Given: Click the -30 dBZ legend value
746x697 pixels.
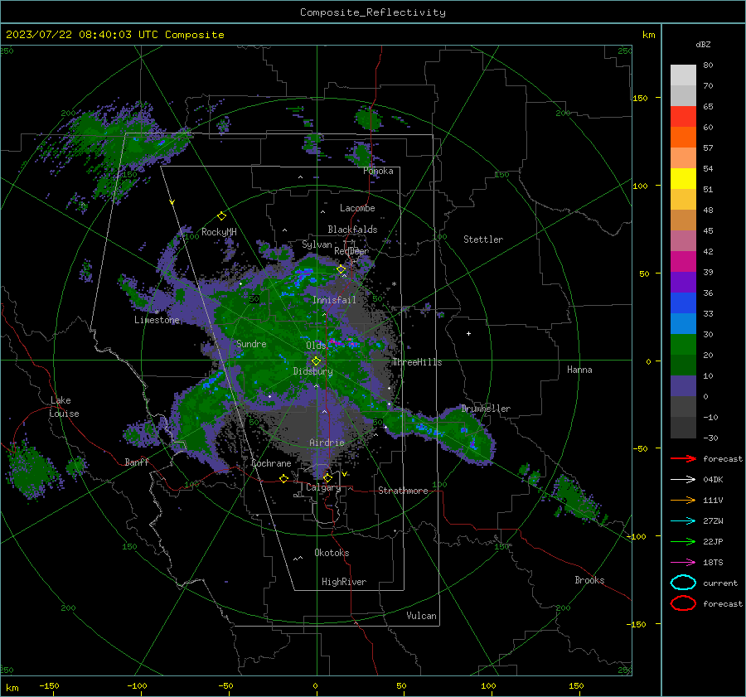Looking at the screenshot, I should (711, 438).
